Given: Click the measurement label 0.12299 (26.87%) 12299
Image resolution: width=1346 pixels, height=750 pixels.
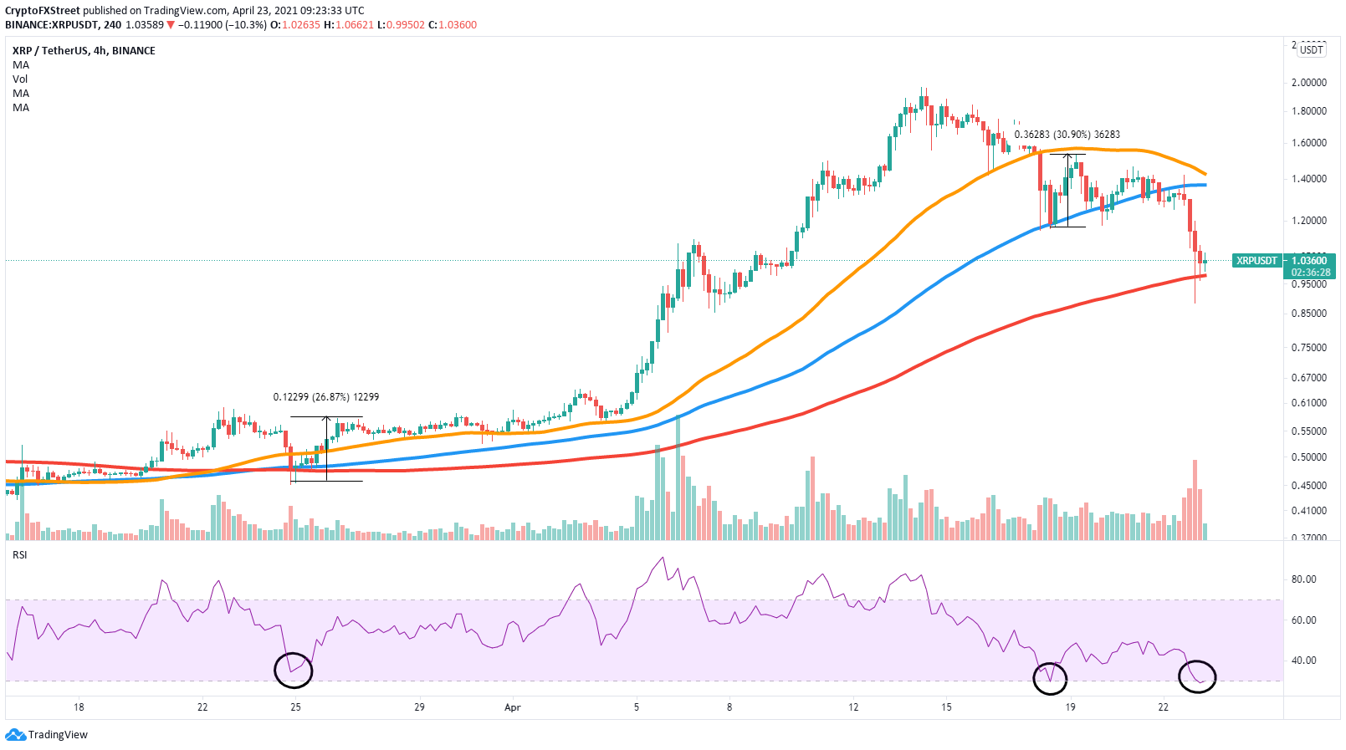Looking at the screenshot, I should tap(326, 397).
